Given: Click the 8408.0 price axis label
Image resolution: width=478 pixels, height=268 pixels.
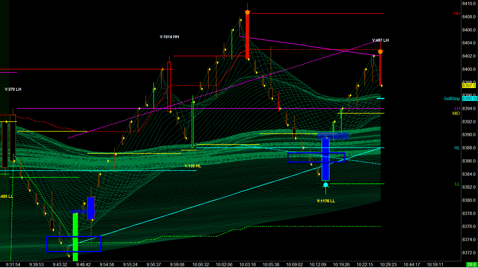Looking at the screenshot, I should point(469,17).
